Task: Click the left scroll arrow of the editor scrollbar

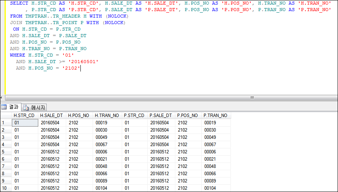Action: point(2,98)
